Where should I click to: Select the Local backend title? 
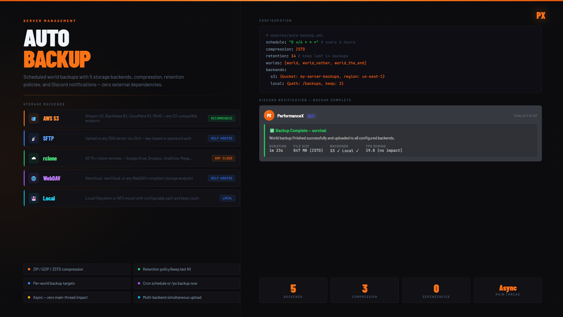(49, 198)
